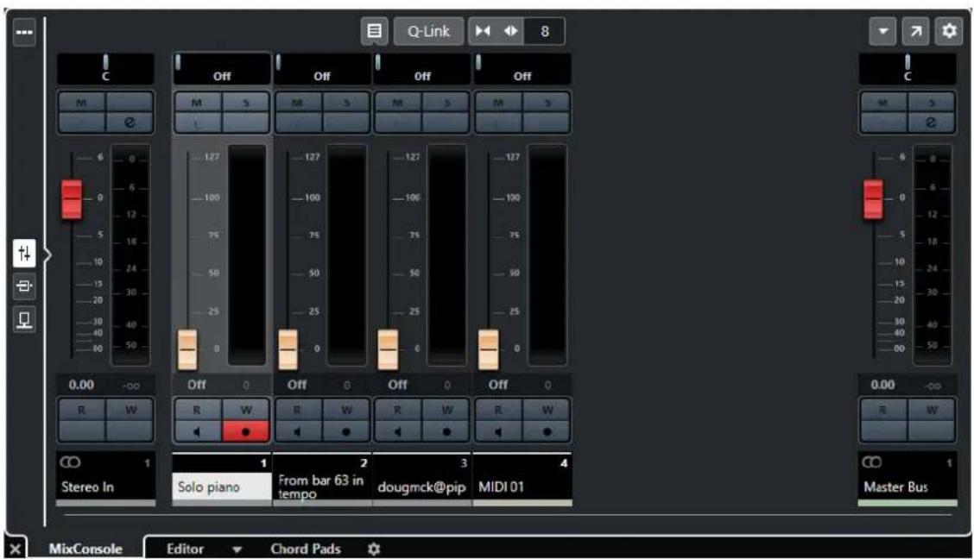The width and height of the screenshot is (974, 559).
Task: Open functions menu dropdown arrow at top right
Action: (x=882, y=31)
